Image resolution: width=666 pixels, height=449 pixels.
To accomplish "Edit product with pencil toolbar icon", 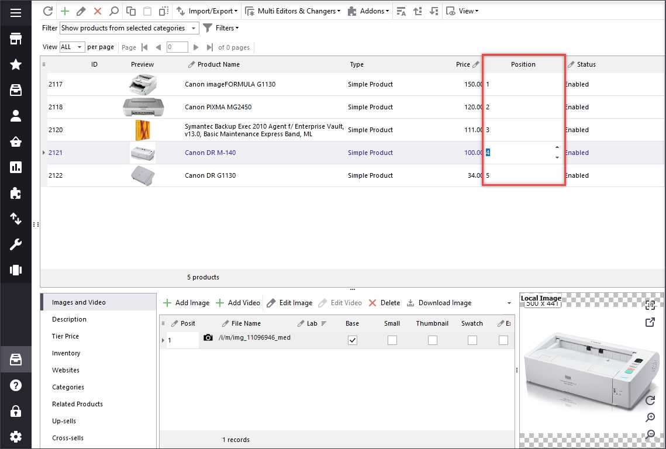I will [x=81, y=11].
